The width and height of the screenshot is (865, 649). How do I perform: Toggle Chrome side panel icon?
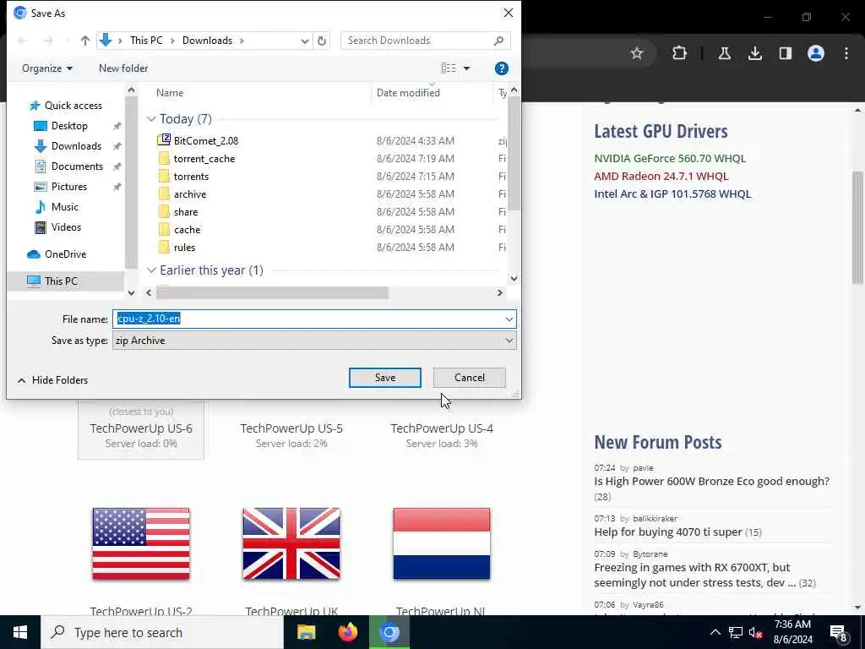(x=786, y=53)
